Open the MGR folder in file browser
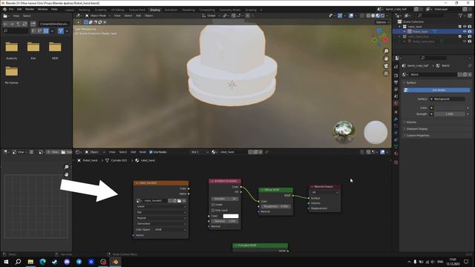Screen dimensions: 475x267 [55, 50]
